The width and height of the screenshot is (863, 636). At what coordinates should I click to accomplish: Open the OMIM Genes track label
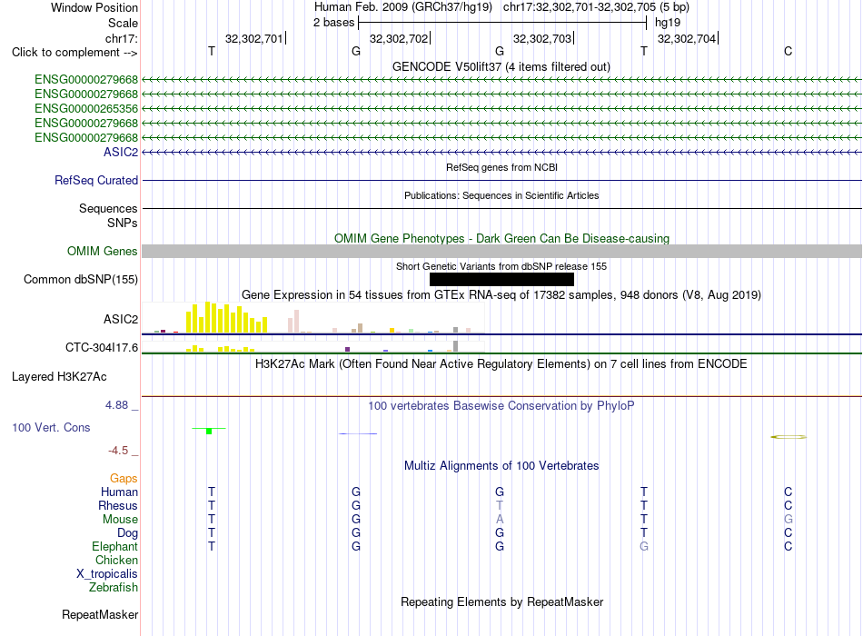click(x=103, y=251)
